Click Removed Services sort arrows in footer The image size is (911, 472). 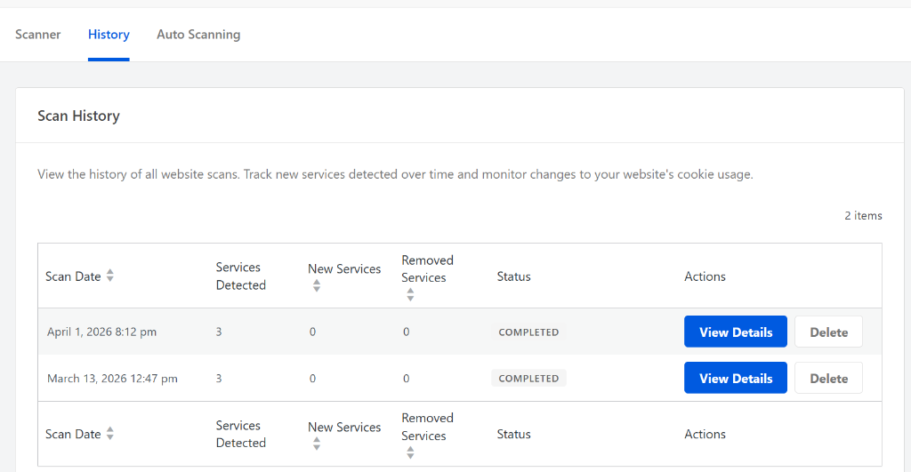click(410, 452)
